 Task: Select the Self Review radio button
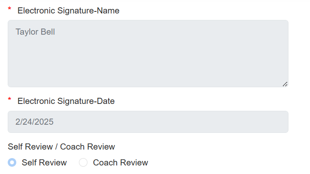[12, 163]
